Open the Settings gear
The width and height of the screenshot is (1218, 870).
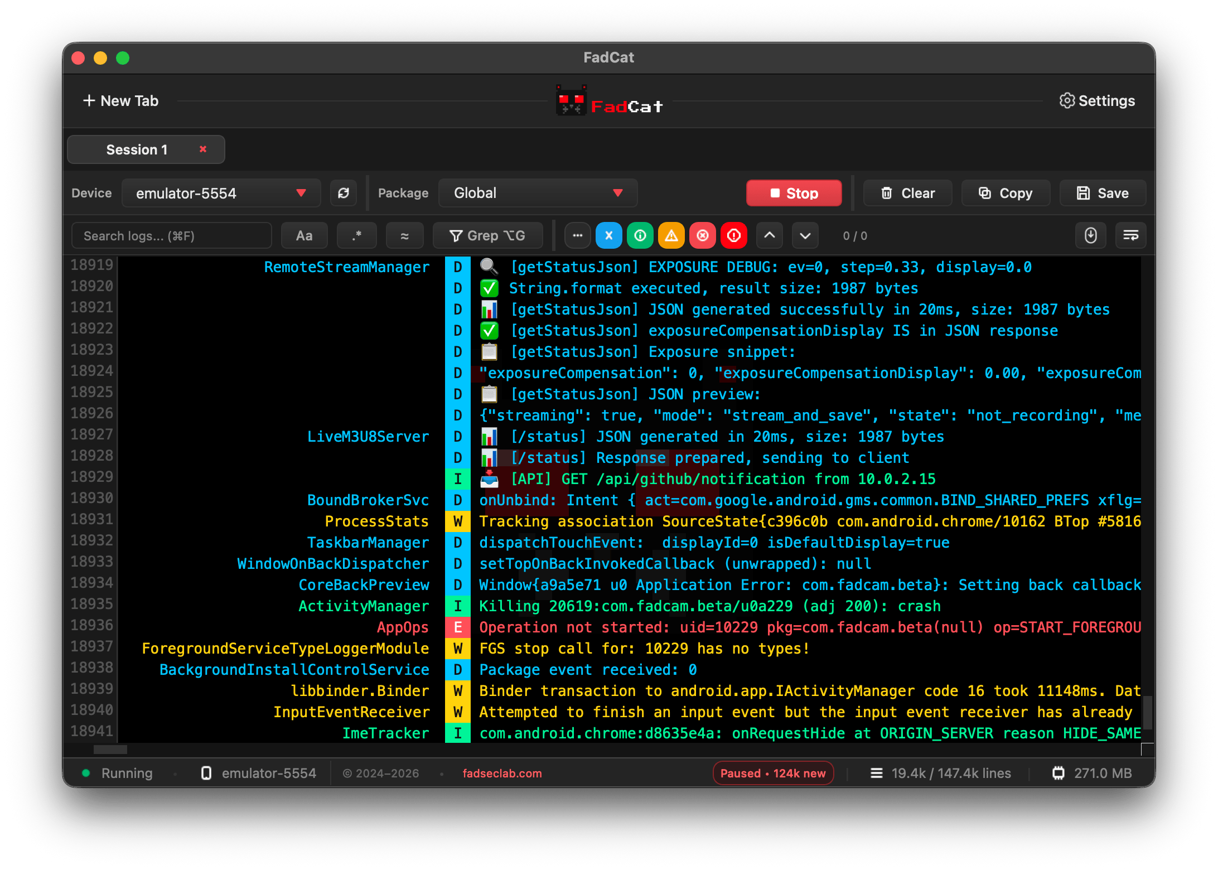[1097, 101]
